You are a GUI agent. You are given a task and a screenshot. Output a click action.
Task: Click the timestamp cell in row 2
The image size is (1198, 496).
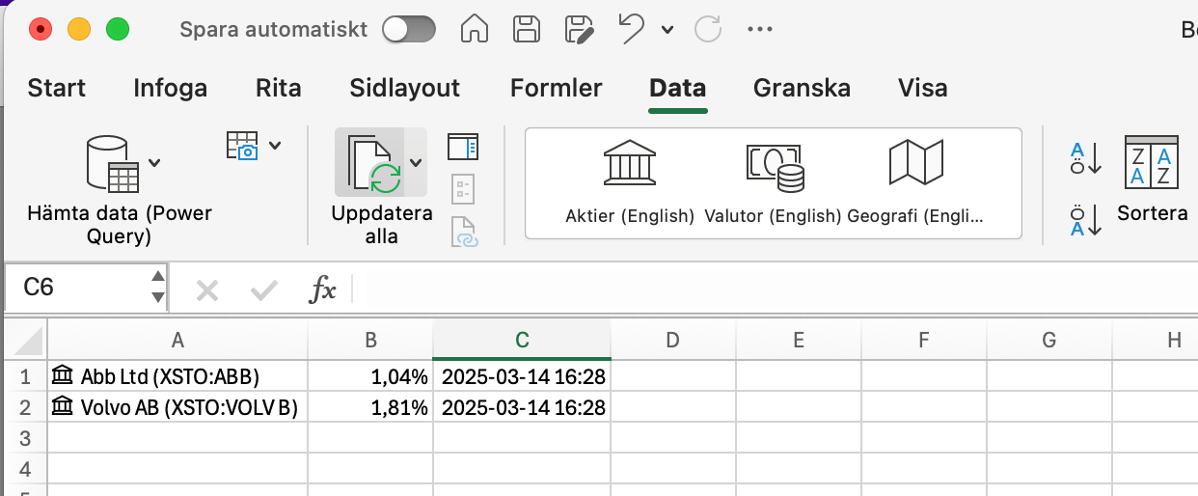pyautogui.click(x=522, y=407)
